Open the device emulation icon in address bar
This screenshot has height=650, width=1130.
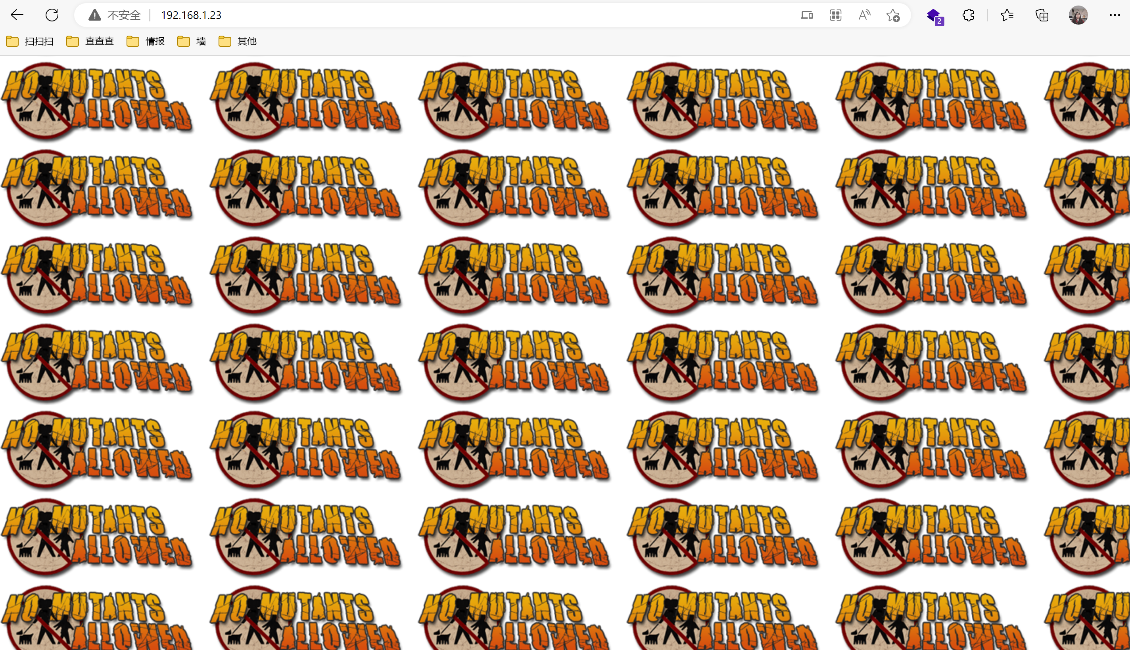[x=807, y=15]
